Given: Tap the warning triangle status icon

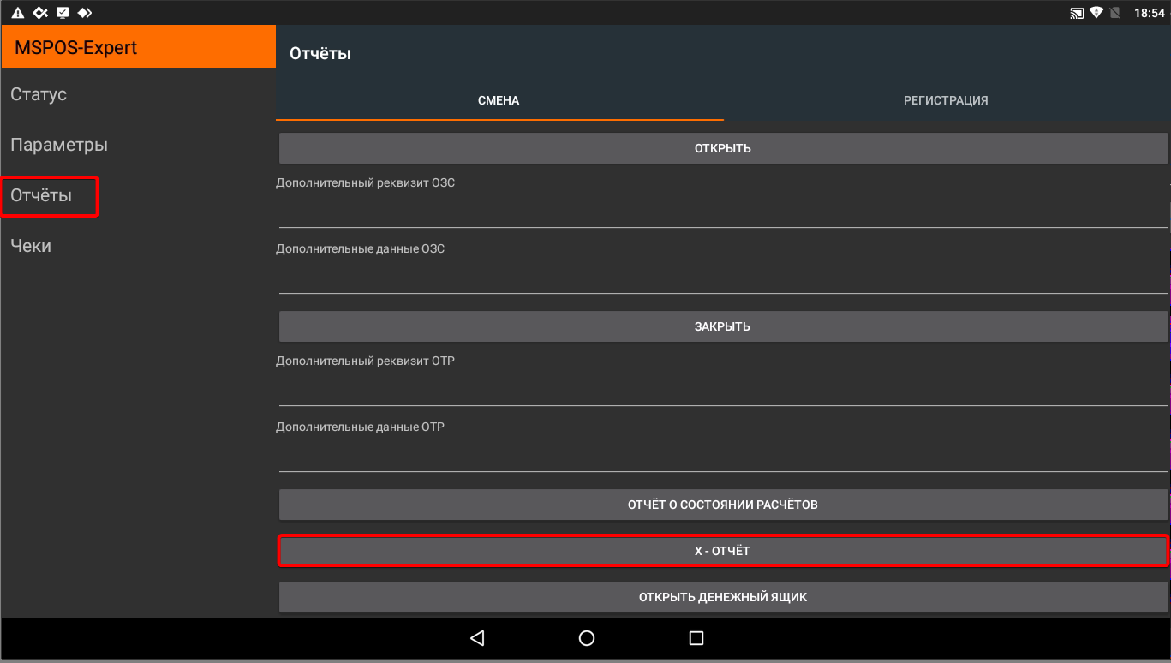Looking at the screenshot, I should click(17, 13).
